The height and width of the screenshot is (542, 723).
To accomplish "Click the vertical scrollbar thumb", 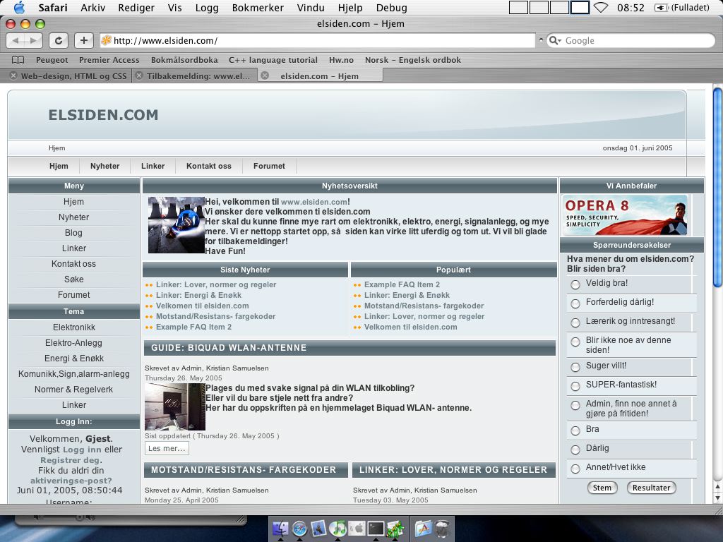I will [717, 188].
